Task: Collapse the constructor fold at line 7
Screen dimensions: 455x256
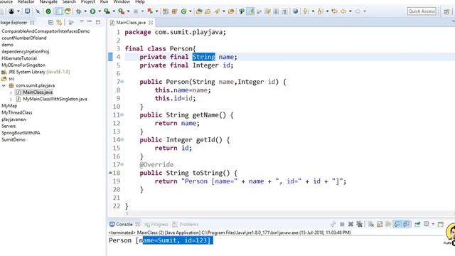Action: pyautogui.click(x=122, y=82)
